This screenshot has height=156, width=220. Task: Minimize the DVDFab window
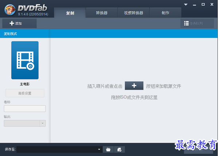coord(195,5)
